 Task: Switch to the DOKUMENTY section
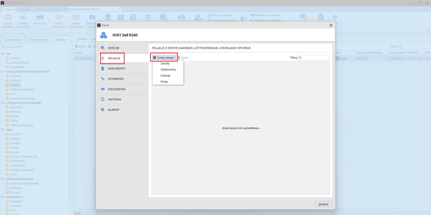(x=123, y=68)
